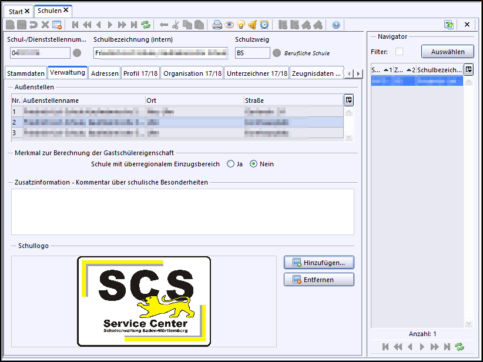Click the eye preview toolbar icon
This screenshot has width=483, height=362.
pyautogui.click(x=229, y=25)
